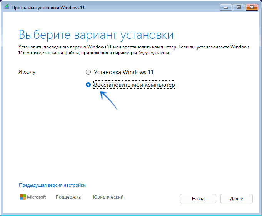This screenshot has width=262, height=216.
Task: Click the Microsoft logo
Action: tap(33, 197)
